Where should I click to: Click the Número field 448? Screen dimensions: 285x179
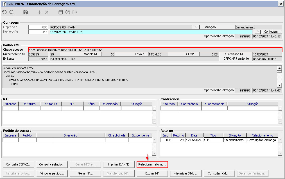coord(38,32)
